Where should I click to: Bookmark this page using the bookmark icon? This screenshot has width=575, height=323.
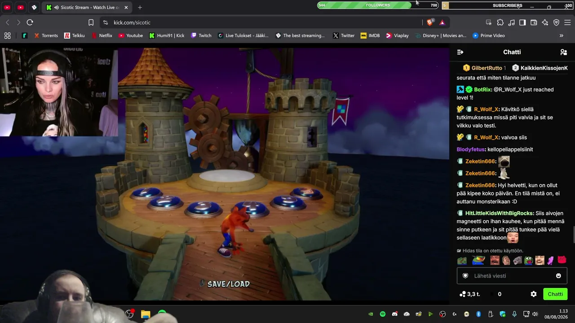[x=91, y=22]
